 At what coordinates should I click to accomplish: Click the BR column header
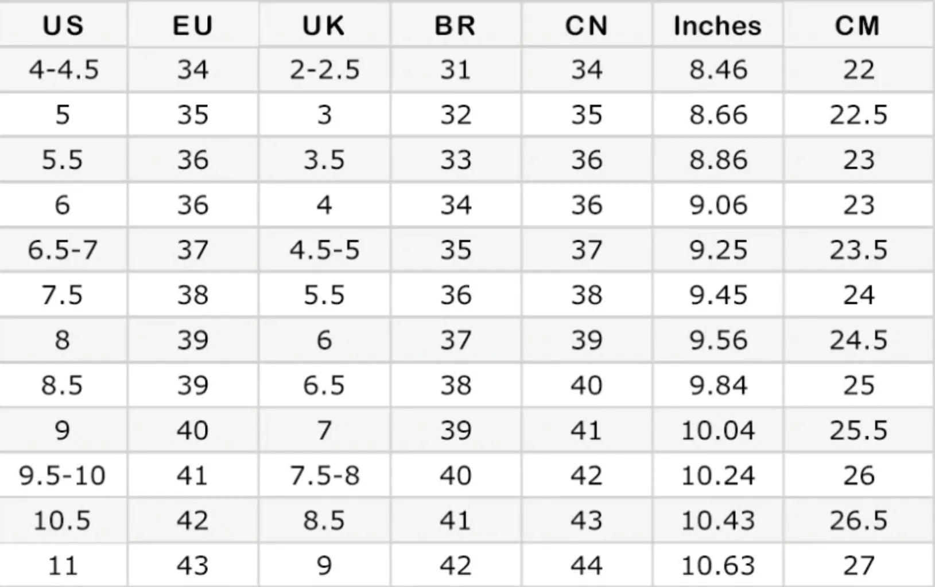455,25
